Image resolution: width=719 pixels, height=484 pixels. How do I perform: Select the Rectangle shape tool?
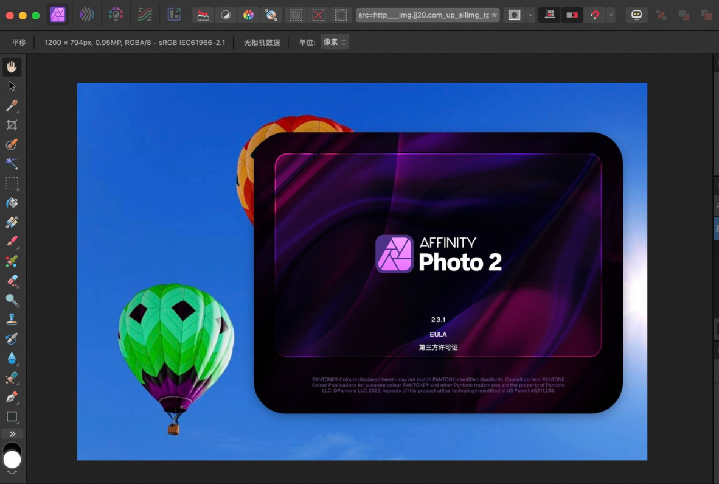click(12, 416)
